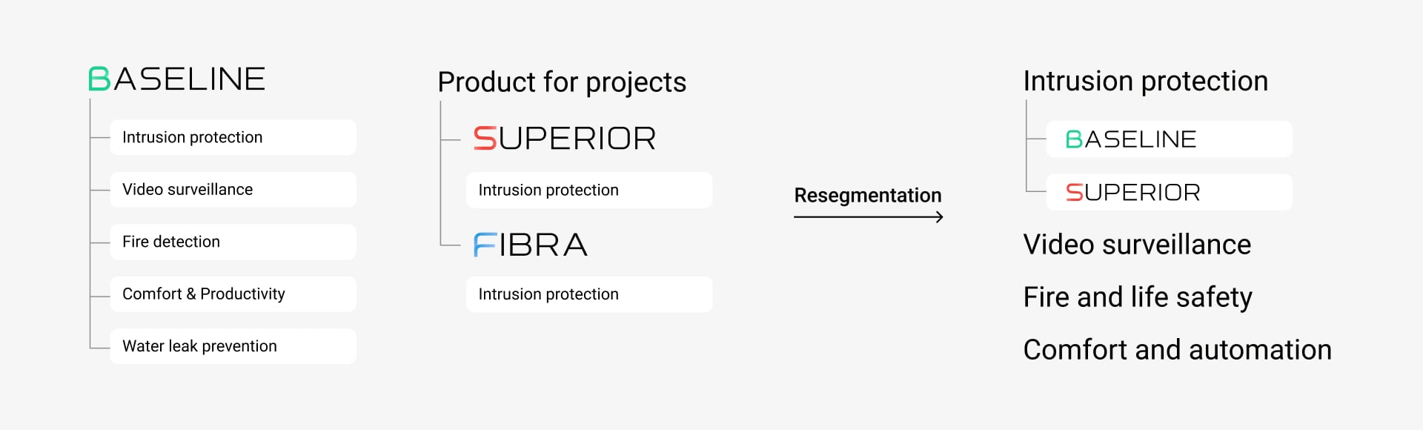Click the Resegmentation label
Viewport: 1423px width, 430px height.
[x=868, y=196]
